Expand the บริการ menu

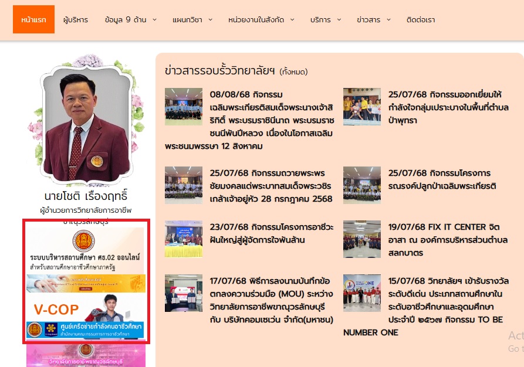tap(325, 19)
